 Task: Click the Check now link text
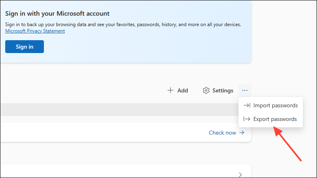point(222,133)
